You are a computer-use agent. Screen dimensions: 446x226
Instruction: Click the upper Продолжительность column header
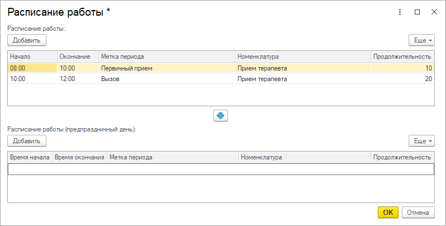click(x=402, y=57)
